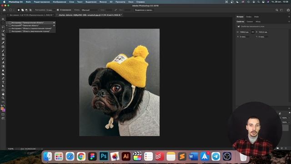Click the zoom percentage in the status bar
The width and height of the screenshot is (291, 164).
pyautogui.click(x=11, y=149)
